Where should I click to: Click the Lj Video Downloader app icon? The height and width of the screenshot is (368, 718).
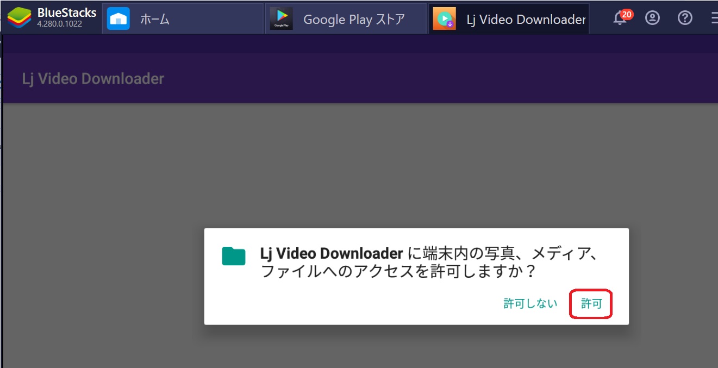tap(444, 18)
